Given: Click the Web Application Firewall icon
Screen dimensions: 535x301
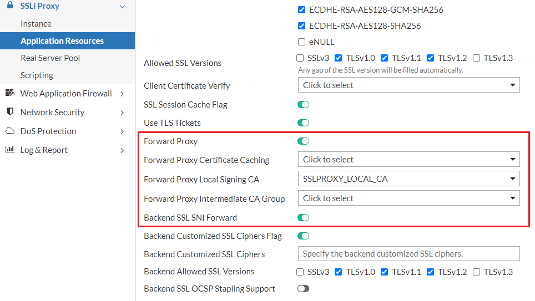Looking at the screenshot, I should pos(10,93).
